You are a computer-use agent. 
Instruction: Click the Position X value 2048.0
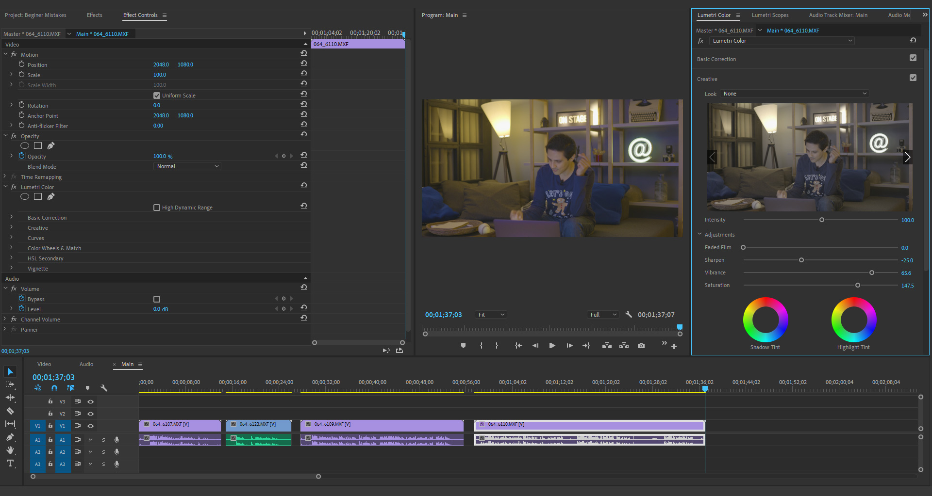[161, 64]
